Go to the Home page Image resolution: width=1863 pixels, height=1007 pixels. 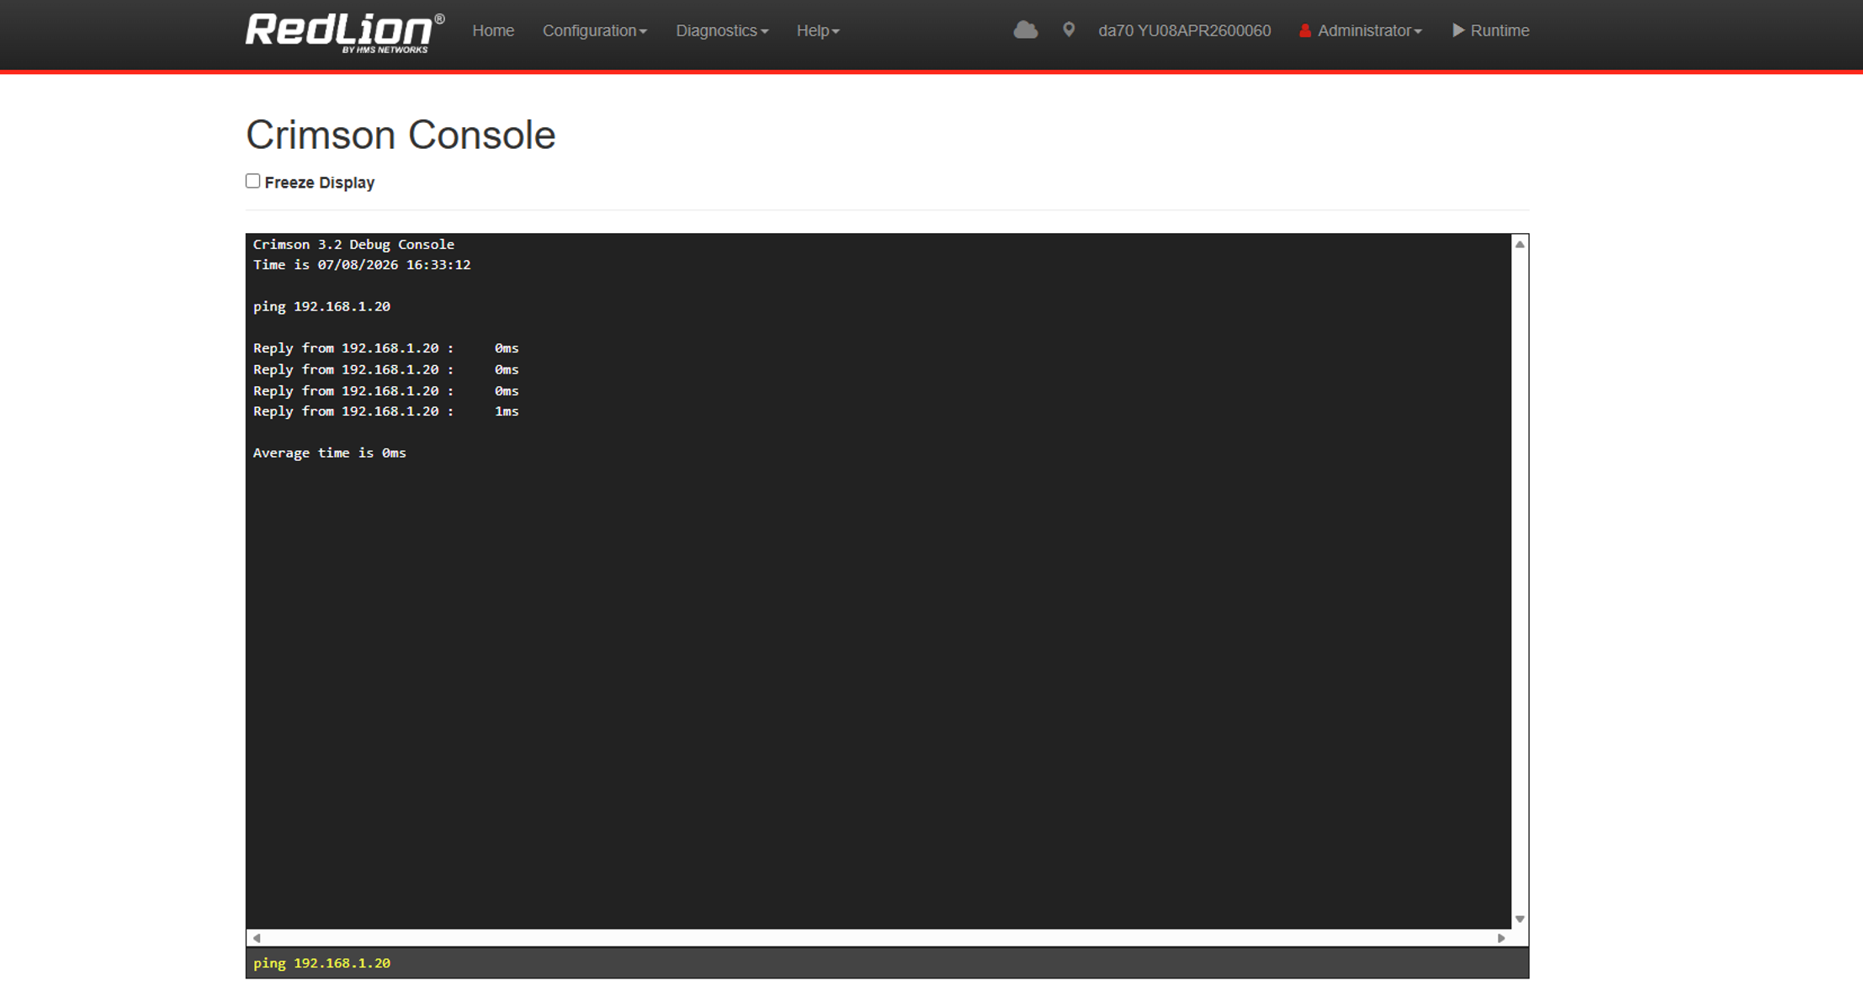coord(493,31)
